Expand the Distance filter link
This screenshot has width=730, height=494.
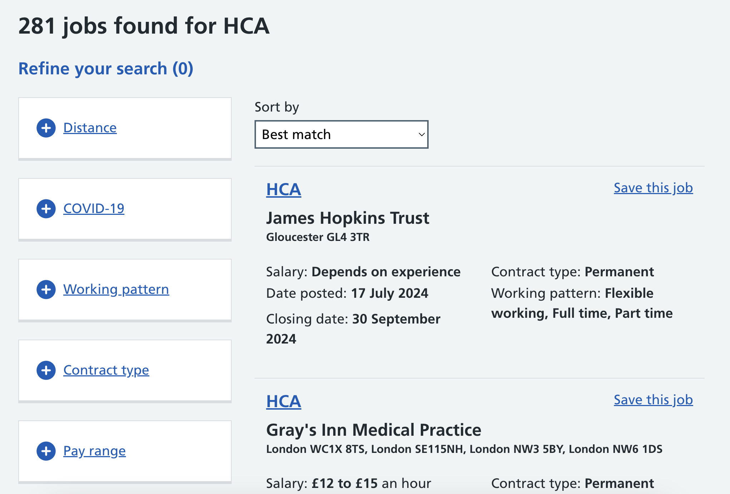90,128
